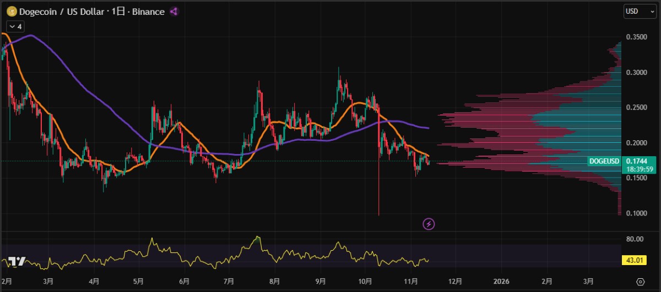This screenshot has height=292, width=661.
Task: Click the 0.2500 level on price scale
Action: point(637,107)
